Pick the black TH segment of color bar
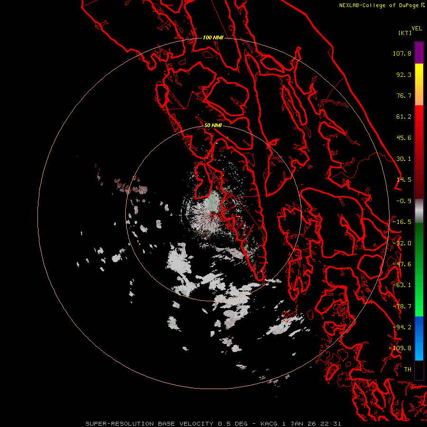The height and width of the screenshot is (427, 427). coord(419,370)
